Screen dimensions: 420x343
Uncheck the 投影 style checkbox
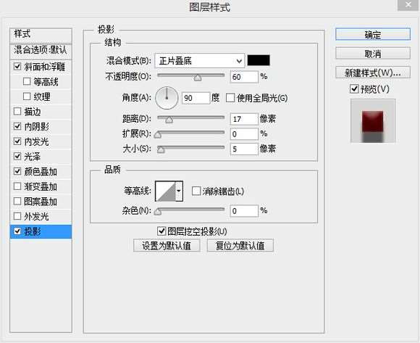pos(17,231)
